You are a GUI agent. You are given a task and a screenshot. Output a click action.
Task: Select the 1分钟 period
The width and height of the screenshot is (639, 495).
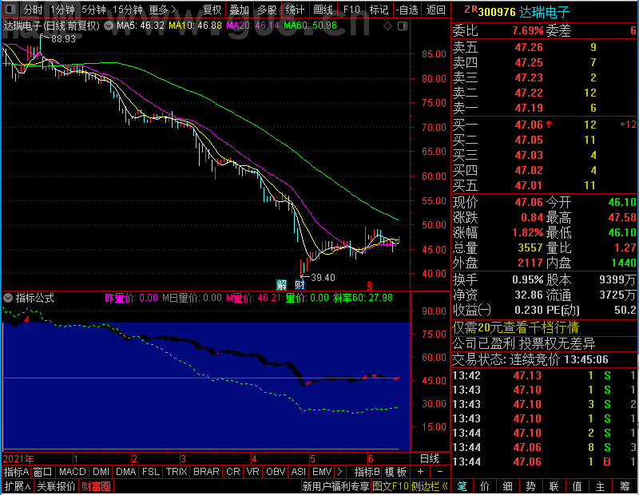point(62,10)
